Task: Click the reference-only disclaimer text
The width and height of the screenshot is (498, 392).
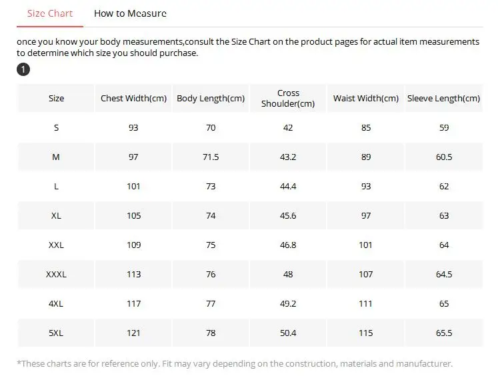Action: 235,364
